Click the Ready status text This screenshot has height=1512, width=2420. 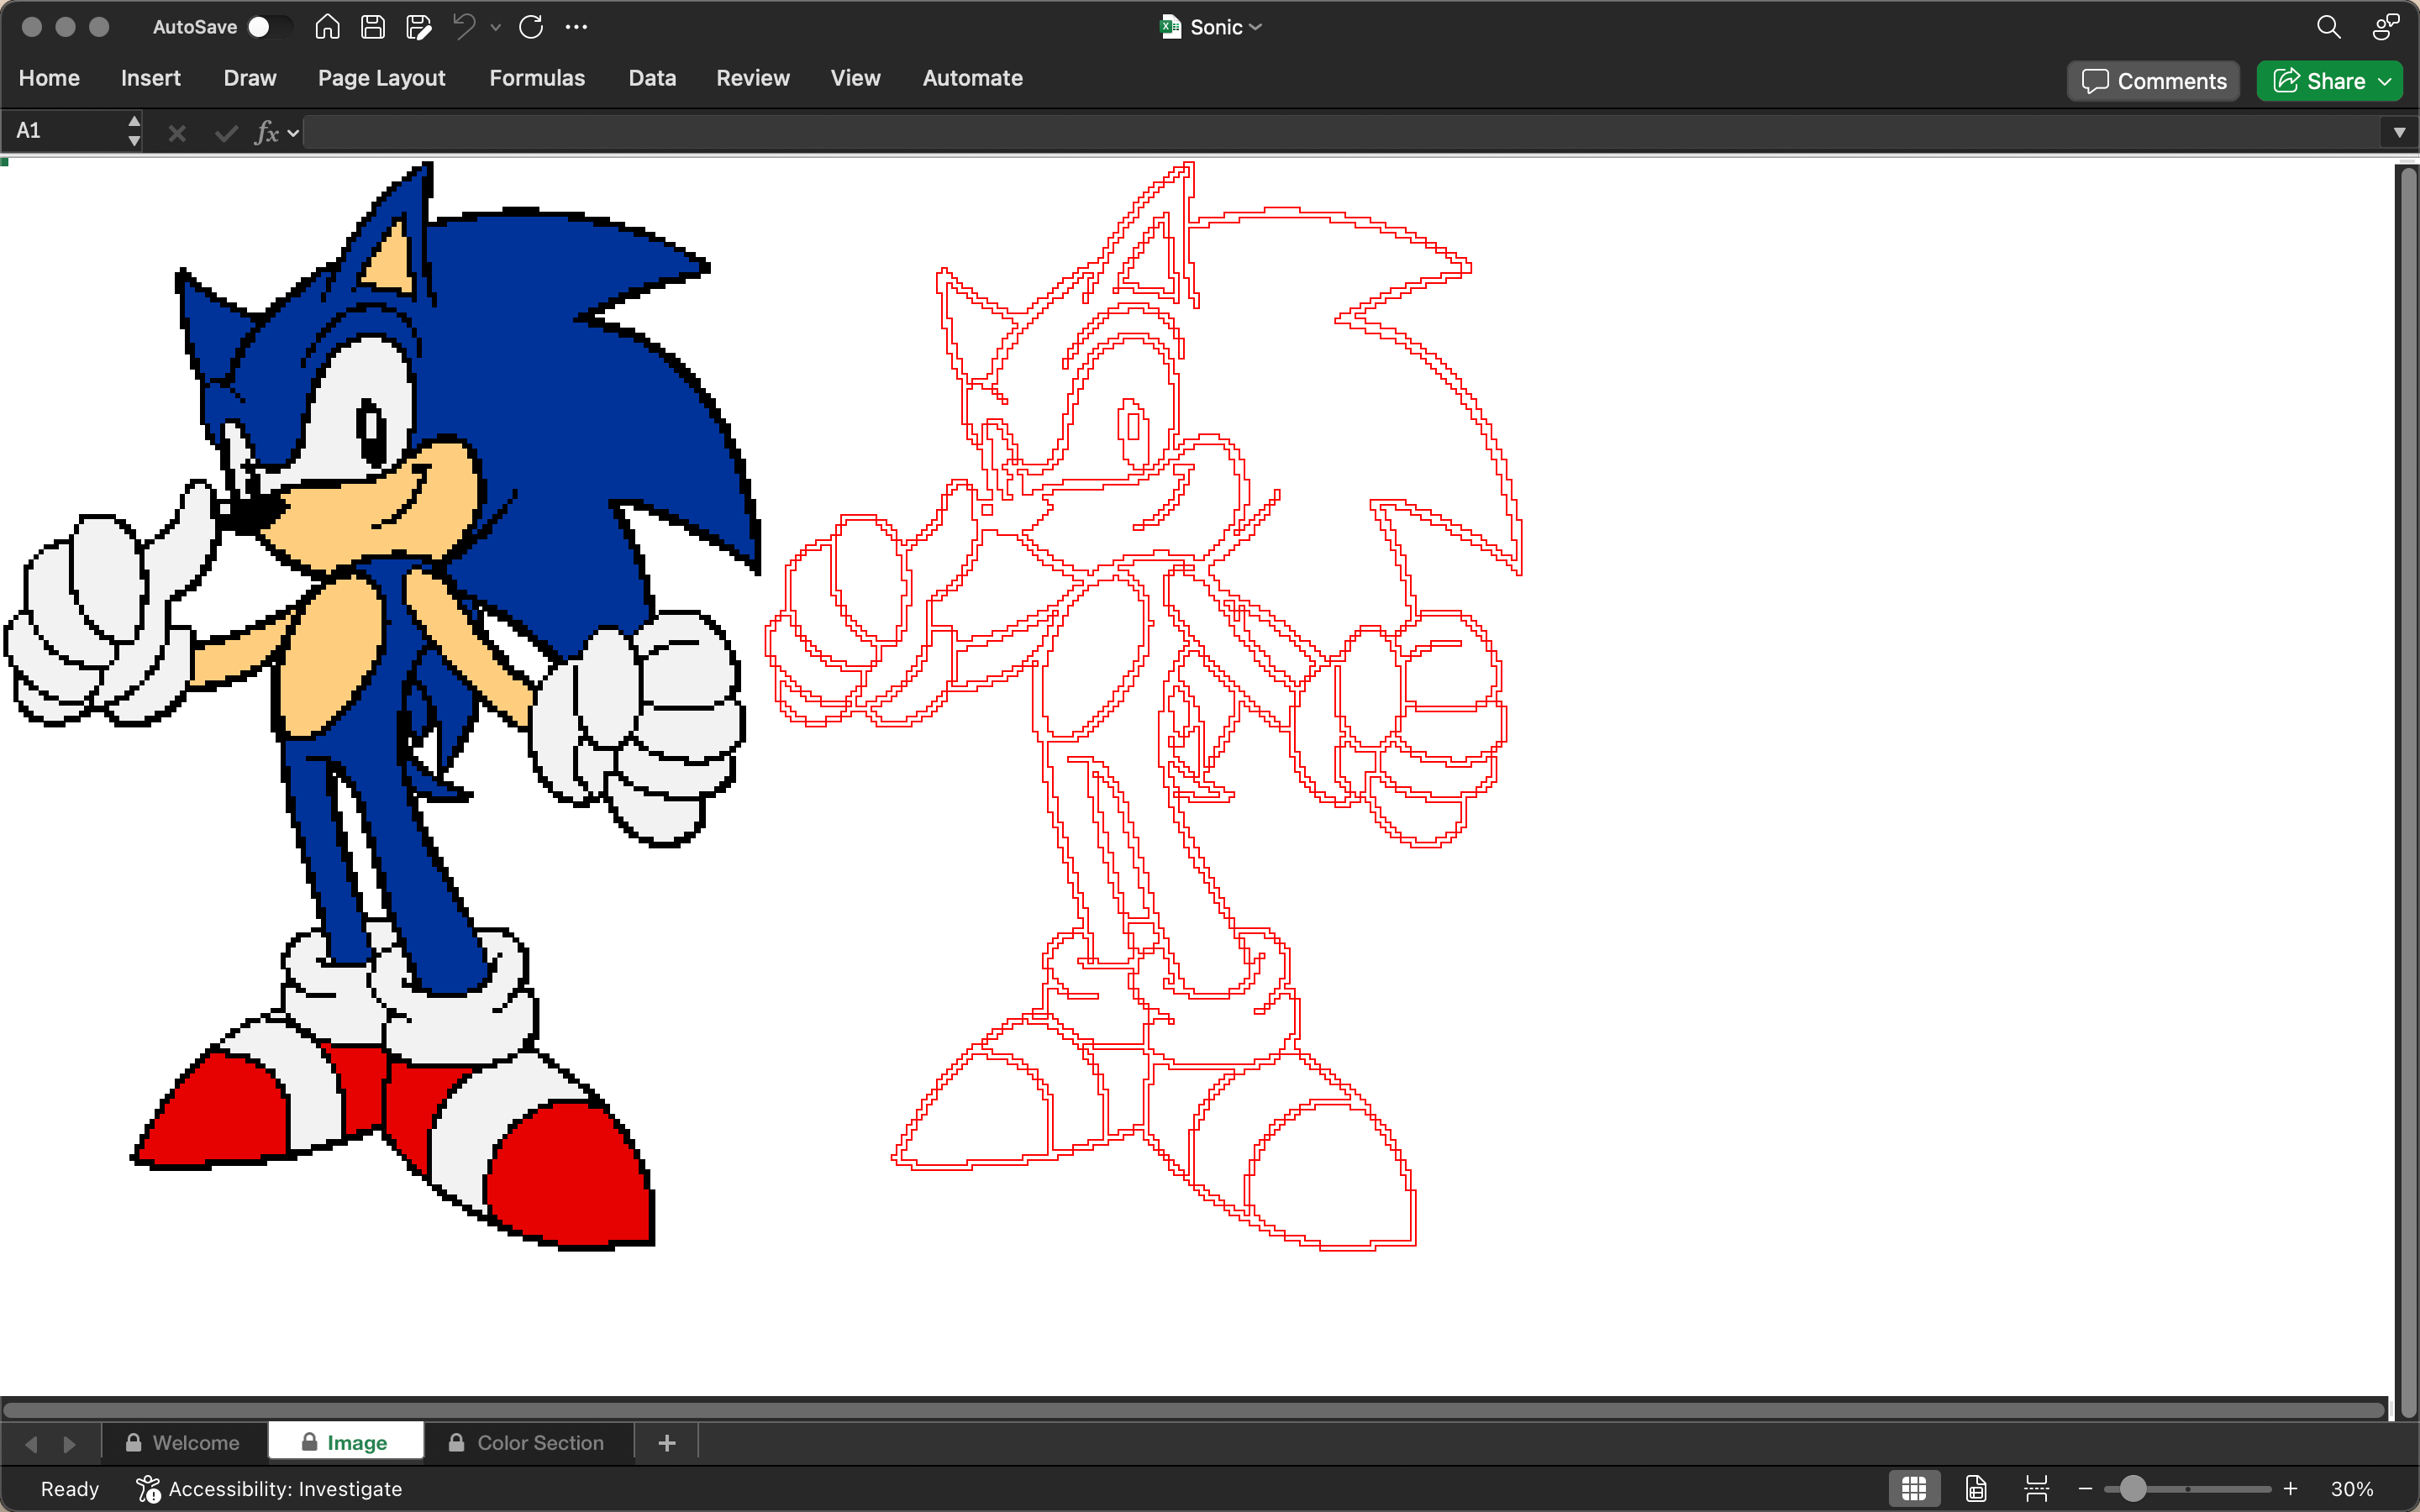point(69,1489)
